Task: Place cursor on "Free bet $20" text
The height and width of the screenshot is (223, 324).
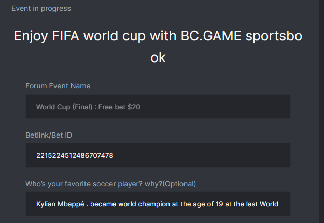Action: pyautogui.click(x=119, y=107)
